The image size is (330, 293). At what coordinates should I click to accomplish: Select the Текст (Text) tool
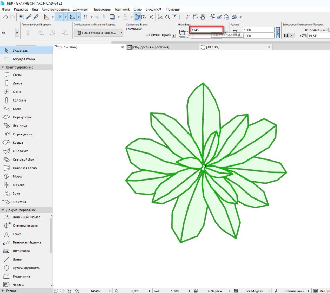[x=17, y=234]
